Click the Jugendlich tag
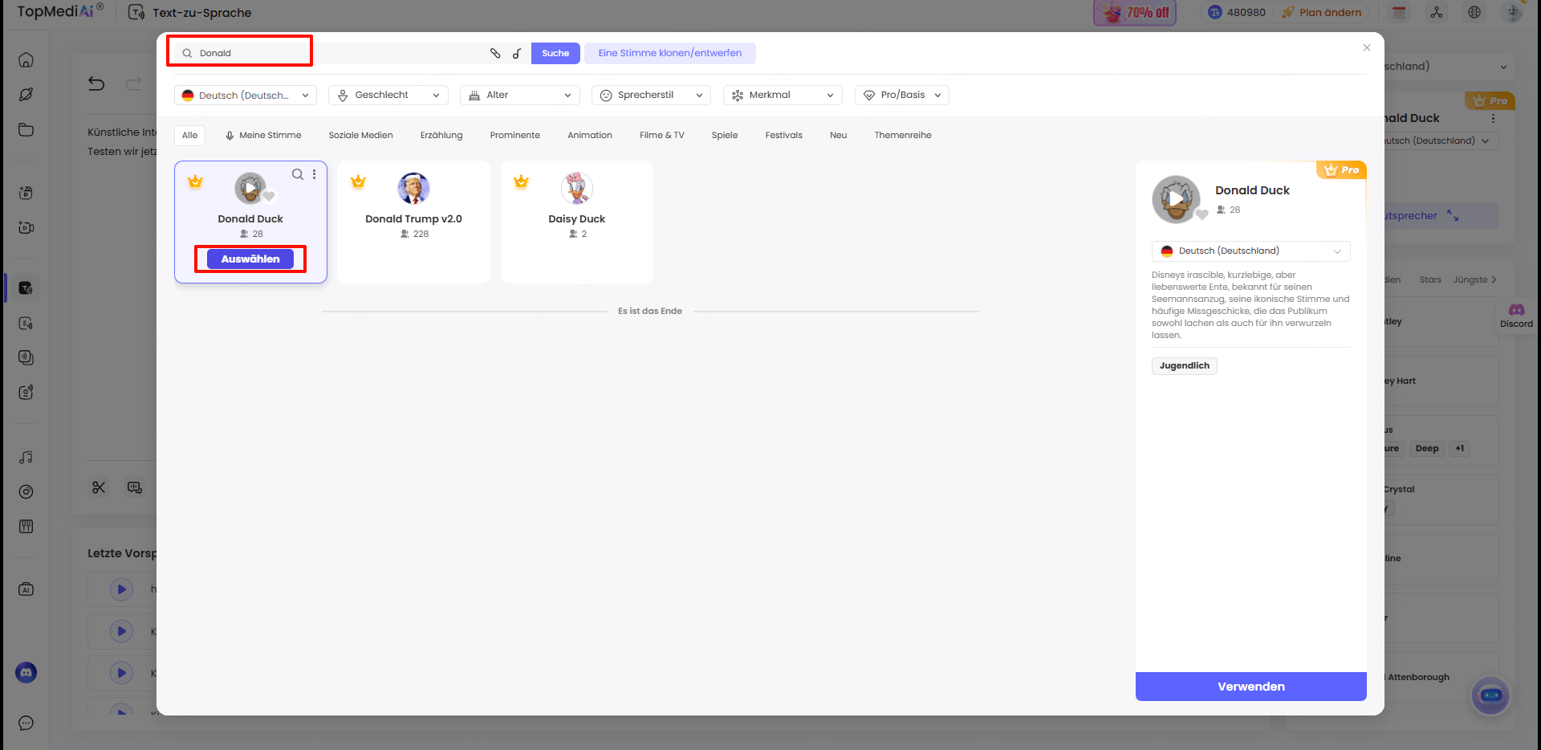Image resolution: width=1541 pixels, height=750 pixels. pos(1185,365)
